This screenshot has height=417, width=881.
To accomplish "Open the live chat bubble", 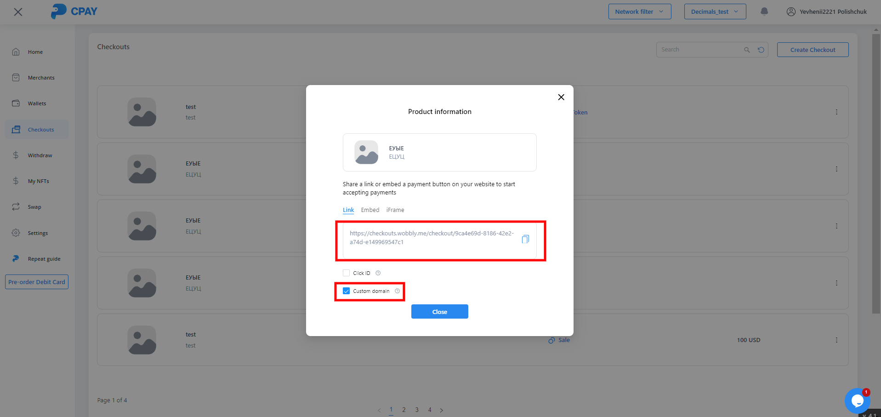I will click(857, 400).
